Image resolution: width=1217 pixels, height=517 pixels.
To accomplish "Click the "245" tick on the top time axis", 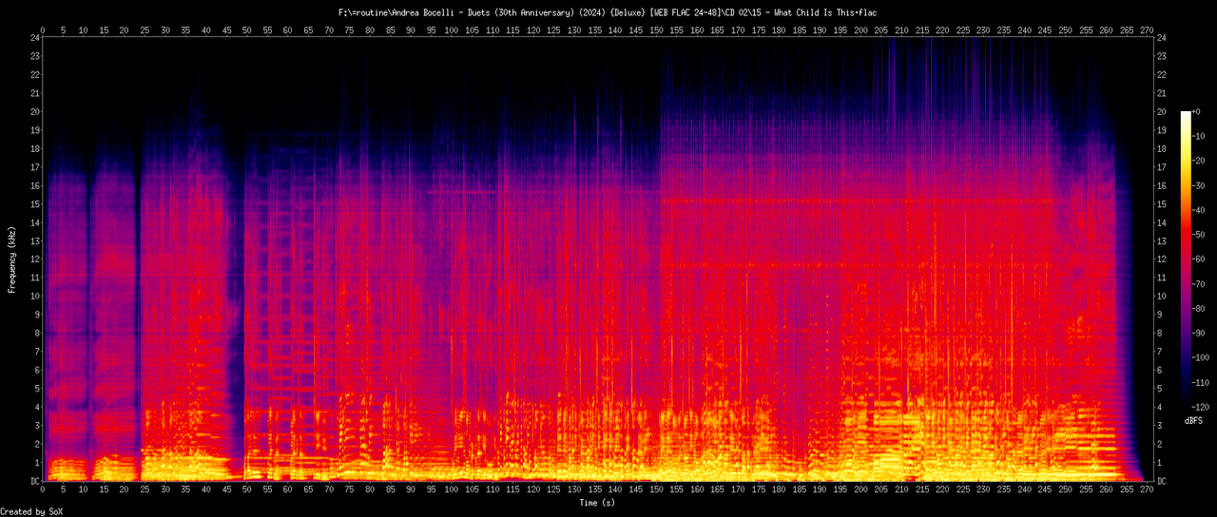I will 1046,30.
